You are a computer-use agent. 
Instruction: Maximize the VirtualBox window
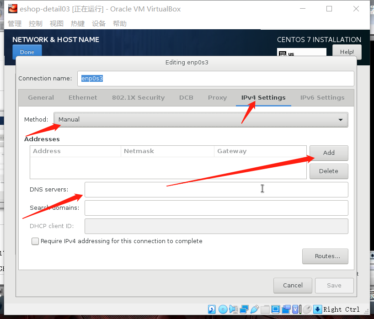pos(329,9)
